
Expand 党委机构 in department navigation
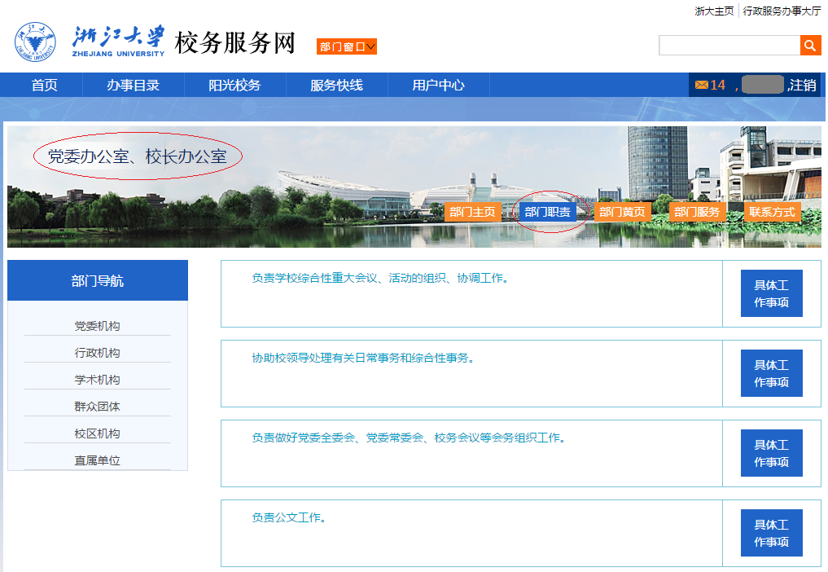[x=97, y=326]
